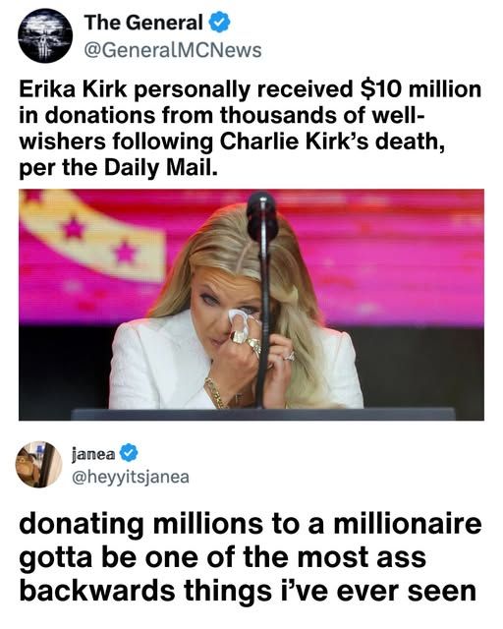Open janea's round profile picture
The width and height of the screenshot is (503, 629).
pyautogui.click(x=39, y=465)
